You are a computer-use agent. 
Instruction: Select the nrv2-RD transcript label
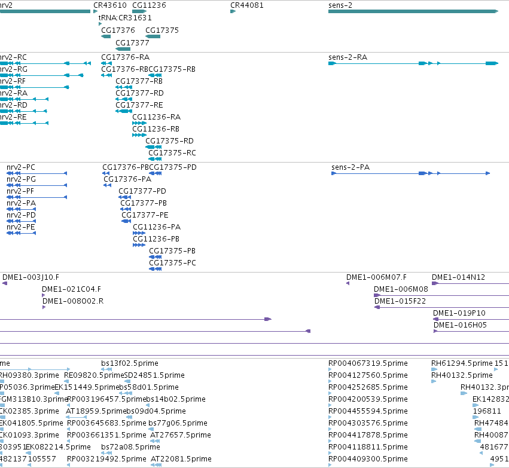[13, 105]
